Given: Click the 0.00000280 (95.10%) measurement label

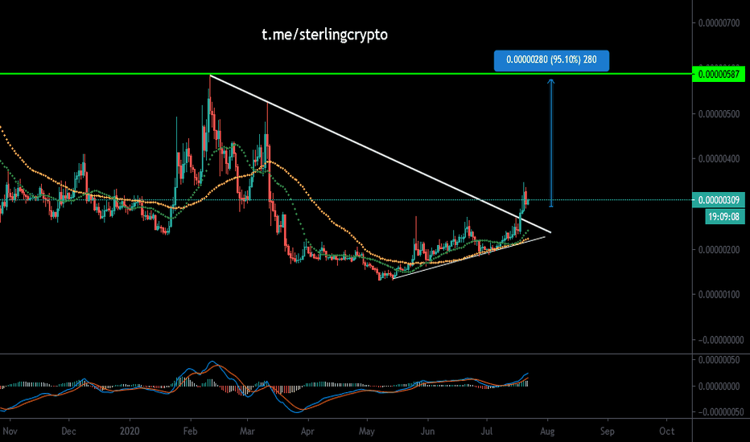Looking at the screenshot, I should pyautogui.click(x=551, y=60).
